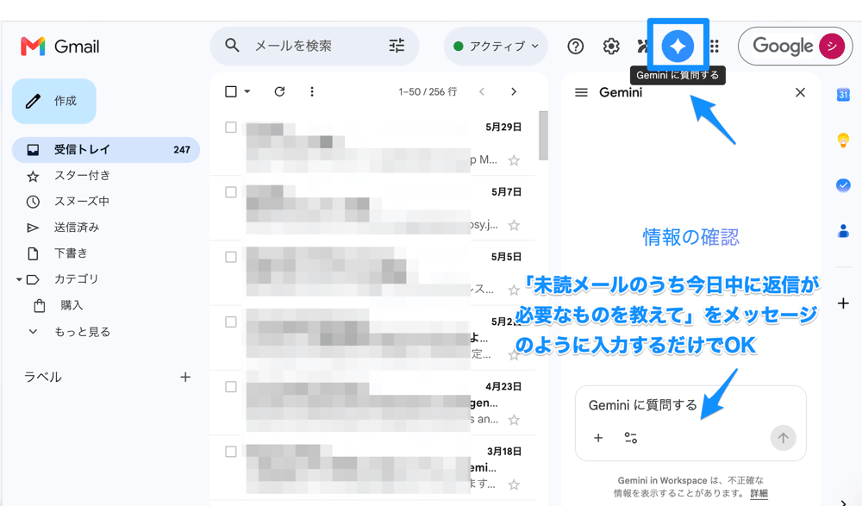862x506 pixels.
Task: Star the 4月23日 email
Action: tap(514, 420)
